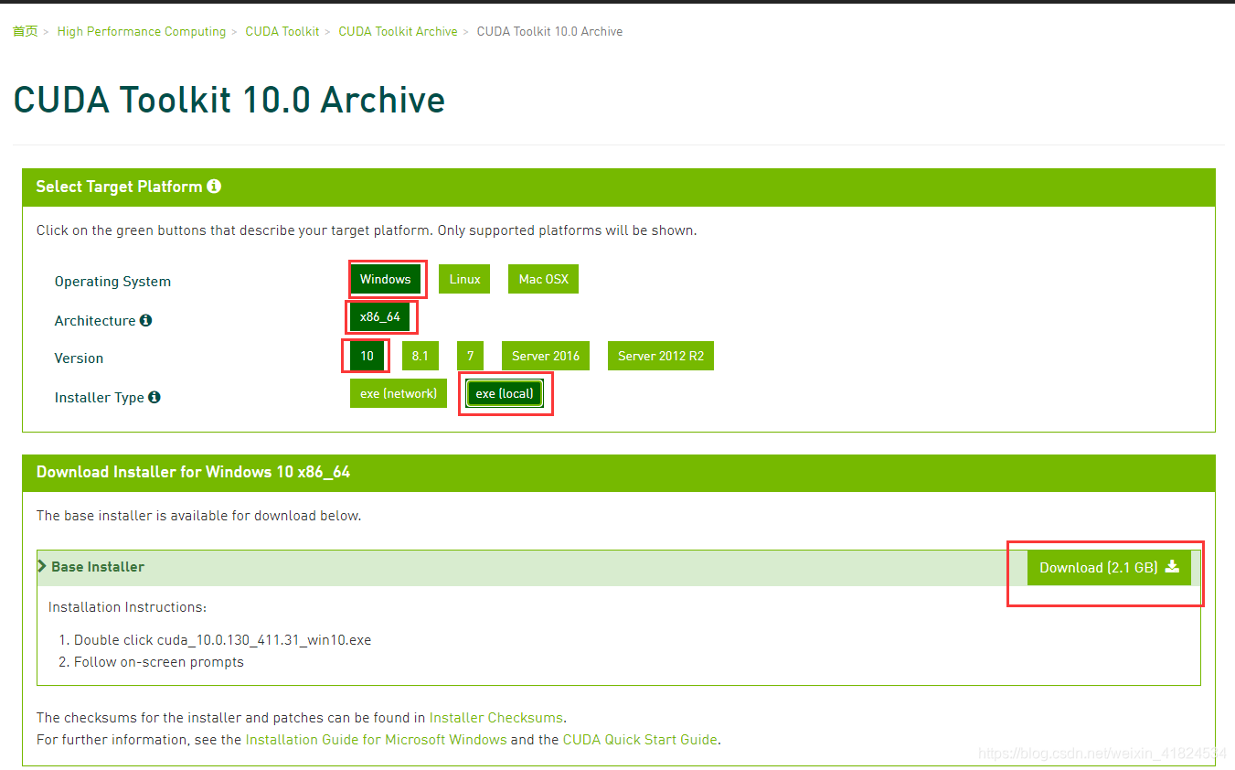The height and width of the screenshot is (770, 1235).
Task: Open the High Performance Computing breadcrumb
Action: point(142,31)
